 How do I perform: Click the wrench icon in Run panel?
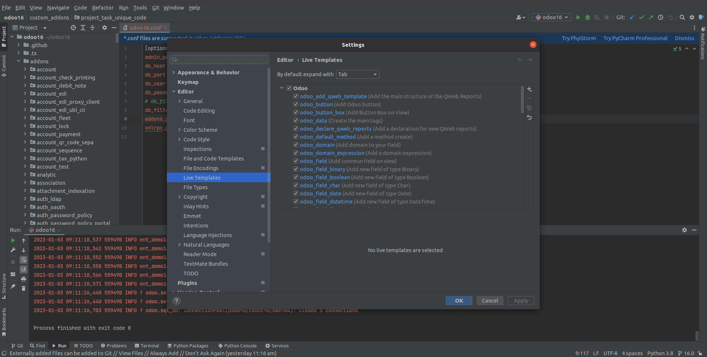tap(13, 250)
